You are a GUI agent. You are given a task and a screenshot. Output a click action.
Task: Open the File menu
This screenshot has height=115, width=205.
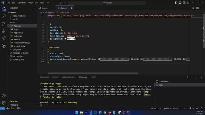coord(8,3)
